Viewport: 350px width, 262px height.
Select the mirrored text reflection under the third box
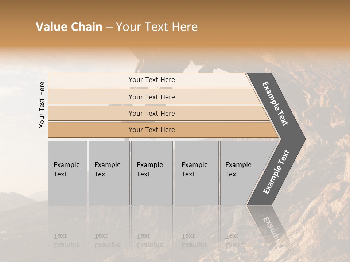[x=149, y=240]
